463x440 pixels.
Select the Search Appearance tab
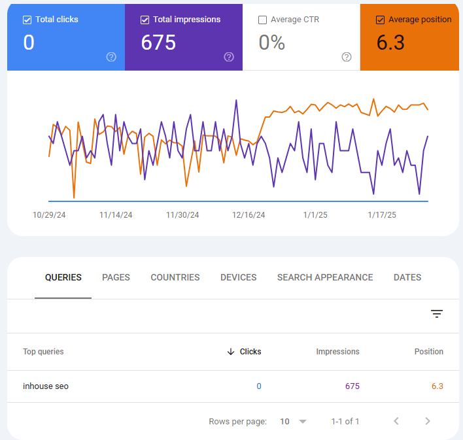[x=325, y=277]
